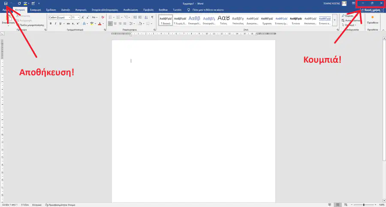386x207 pixels.
Task: Switch to the Σχεδίαση ribbon tab
Action: click(x=51, y=10)
